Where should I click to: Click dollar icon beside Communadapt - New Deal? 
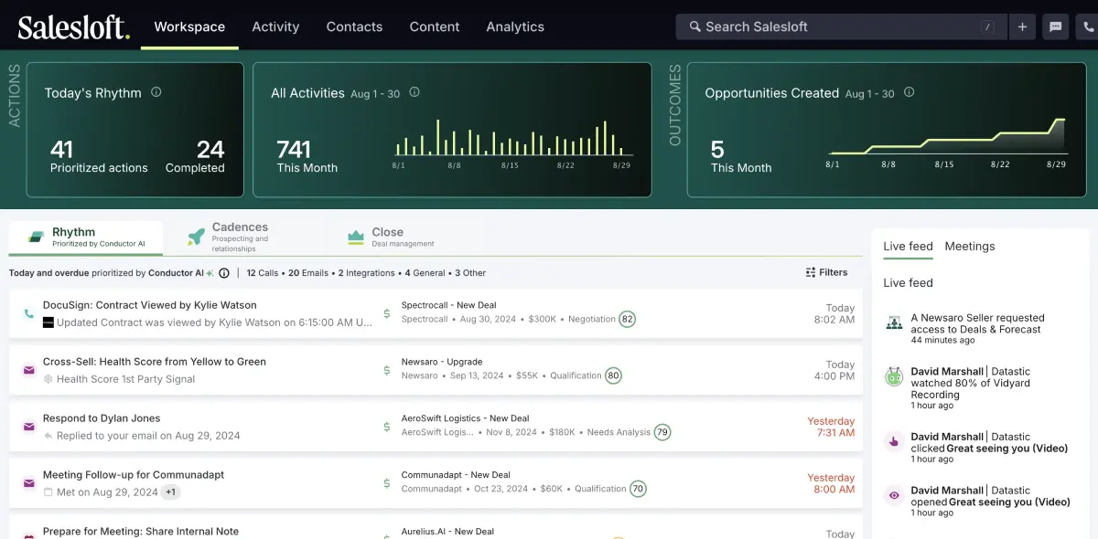(x=387, y=483)
